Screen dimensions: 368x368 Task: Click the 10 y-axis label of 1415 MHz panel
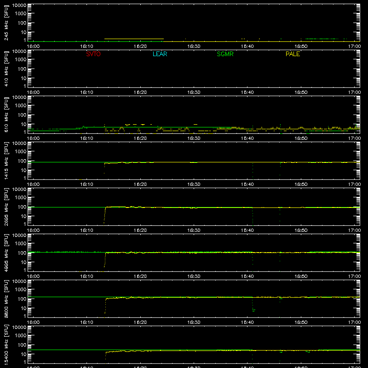pyautogui.click(x=23, y=170)
